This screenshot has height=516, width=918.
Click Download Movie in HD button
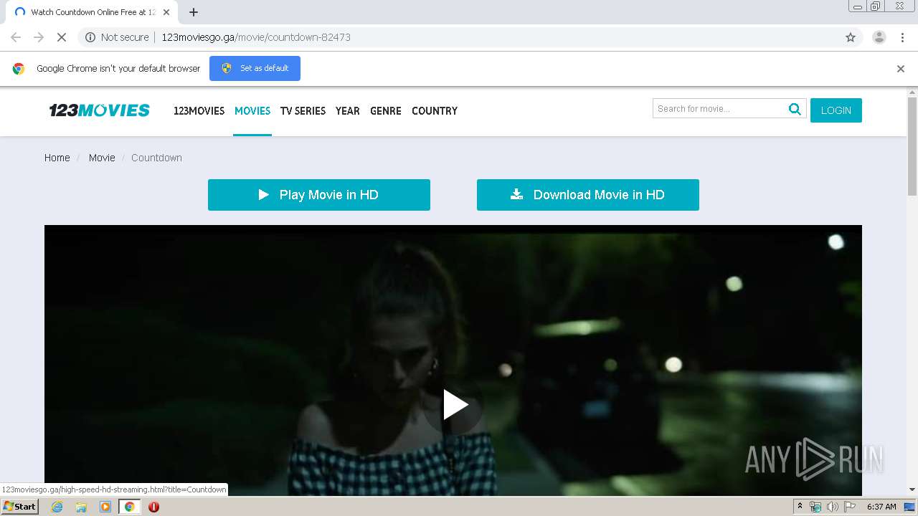(x=588, y=195)
